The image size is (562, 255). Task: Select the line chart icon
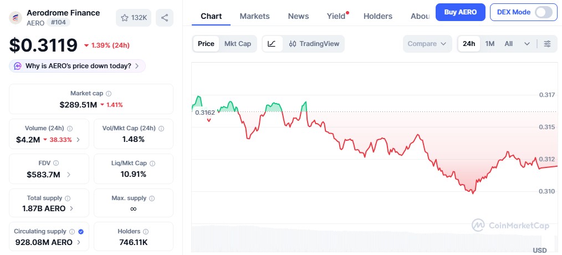click(x=272, y=44)
